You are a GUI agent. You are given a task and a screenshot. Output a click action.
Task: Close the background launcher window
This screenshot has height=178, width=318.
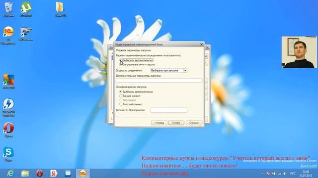click(x=207, y=48)
